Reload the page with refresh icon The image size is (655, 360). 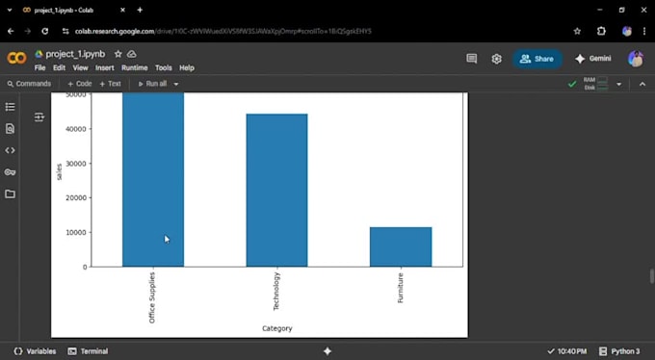coord(44,32)
